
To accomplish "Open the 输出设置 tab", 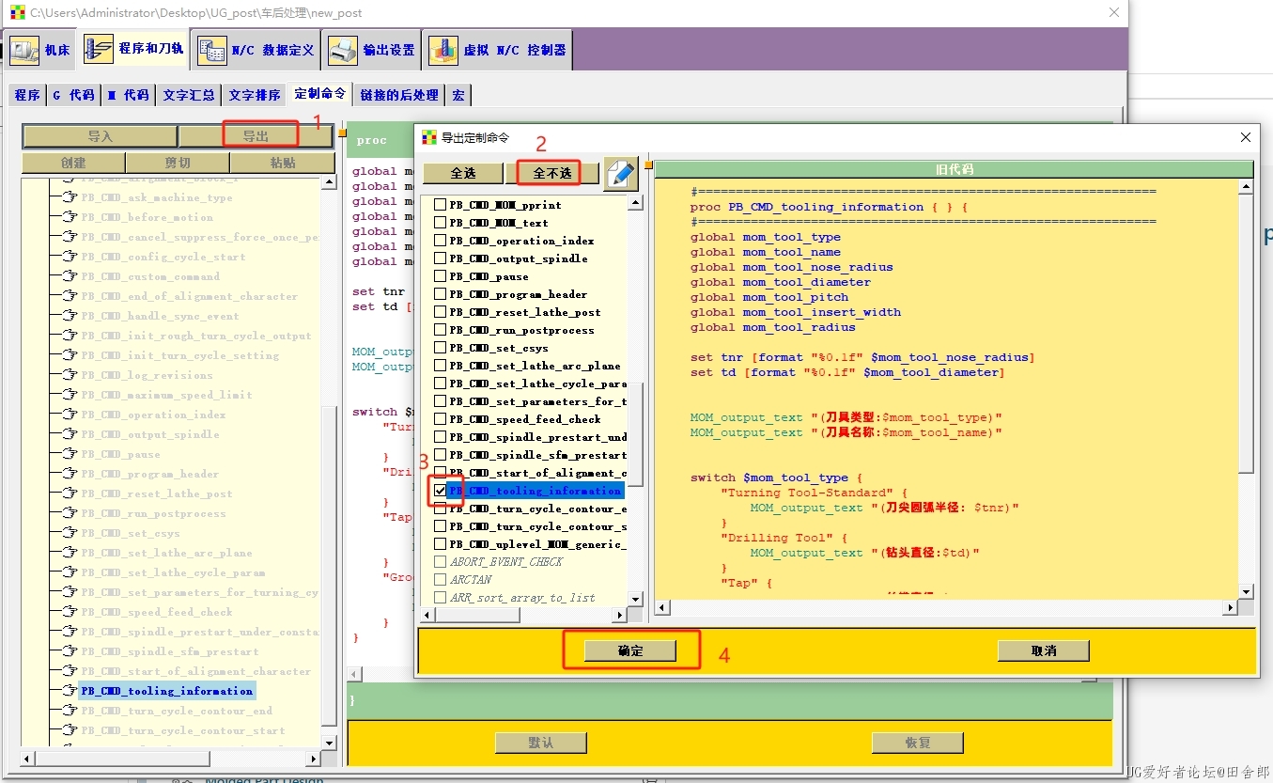I will pos(372,50).
